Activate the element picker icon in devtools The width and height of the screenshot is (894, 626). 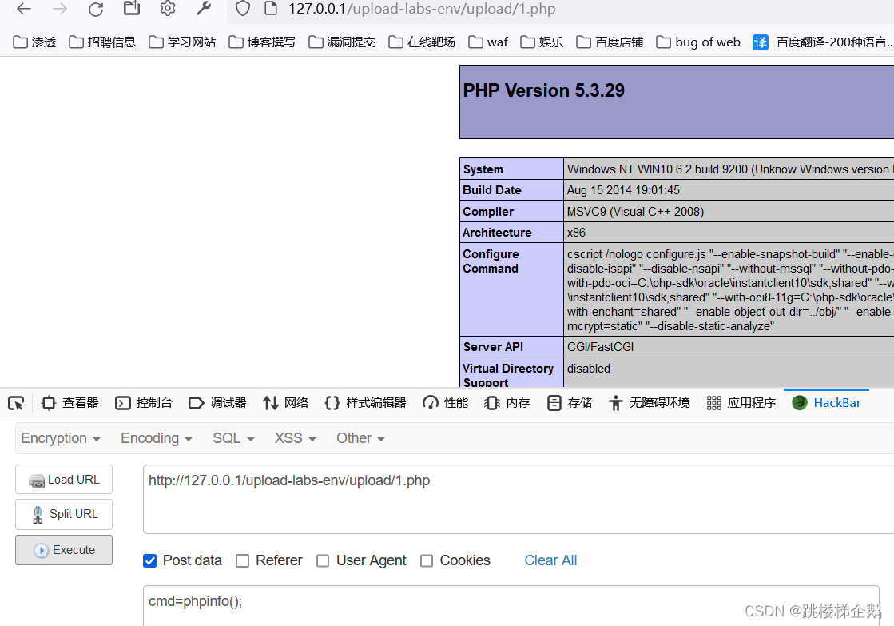pos(16,403)
